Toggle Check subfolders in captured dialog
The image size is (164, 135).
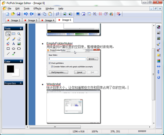(x=50, y=63)
